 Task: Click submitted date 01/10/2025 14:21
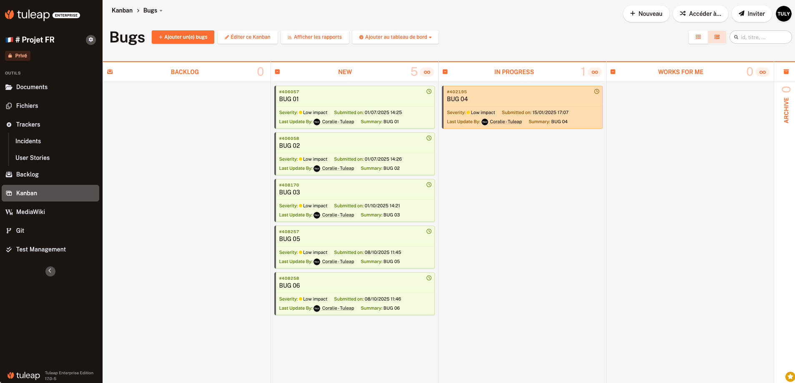pyautogui.click(x=382, y=206)
